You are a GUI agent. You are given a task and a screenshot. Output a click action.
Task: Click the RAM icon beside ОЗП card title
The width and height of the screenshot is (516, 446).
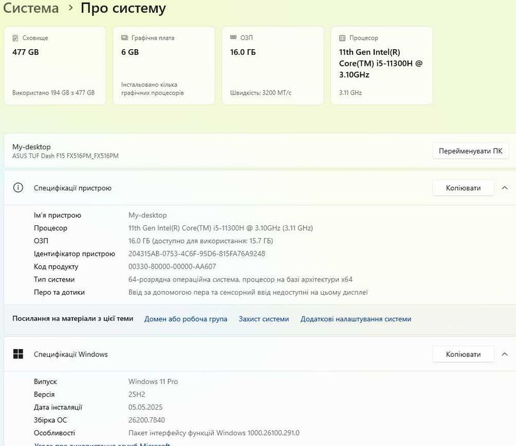(233, 38)
